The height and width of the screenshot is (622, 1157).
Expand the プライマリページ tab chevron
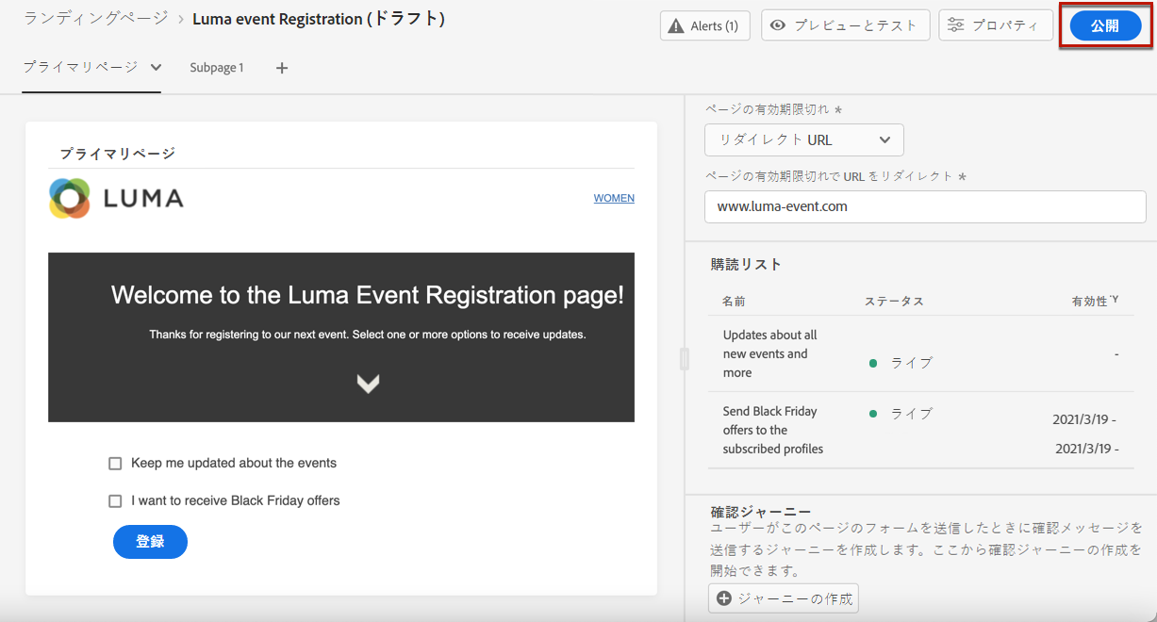[x=156, y=67]
